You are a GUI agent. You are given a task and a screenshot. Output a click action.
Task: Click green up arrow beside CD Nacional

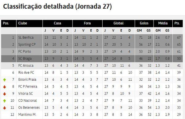point(5,101)
